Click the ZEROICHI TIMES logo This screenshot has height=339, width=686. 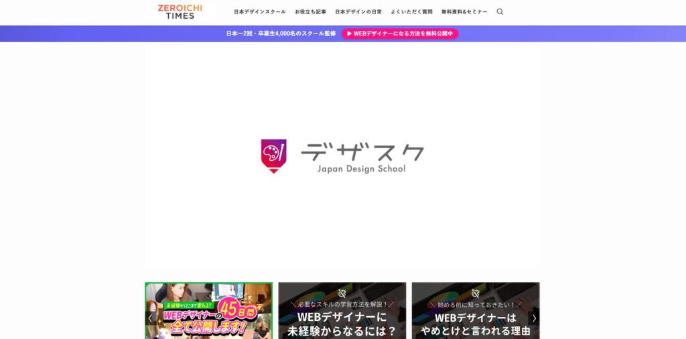point(180,12)
